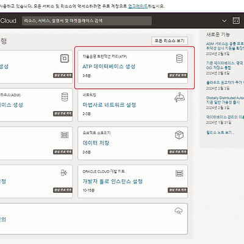Image resolution: width=244 pixels, height=244 pixels.
Task: Click the networking icon on the 네트워킹 card
Action: pos(179,97)
